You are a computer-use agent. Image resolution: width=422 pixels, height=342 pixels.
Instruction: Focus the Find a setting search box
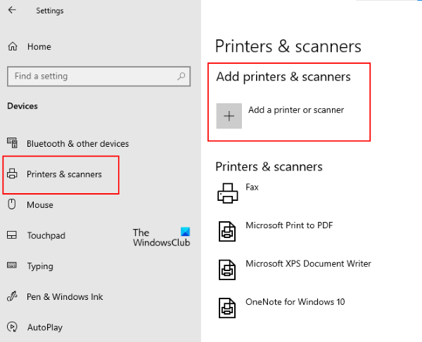coord(98,77)
